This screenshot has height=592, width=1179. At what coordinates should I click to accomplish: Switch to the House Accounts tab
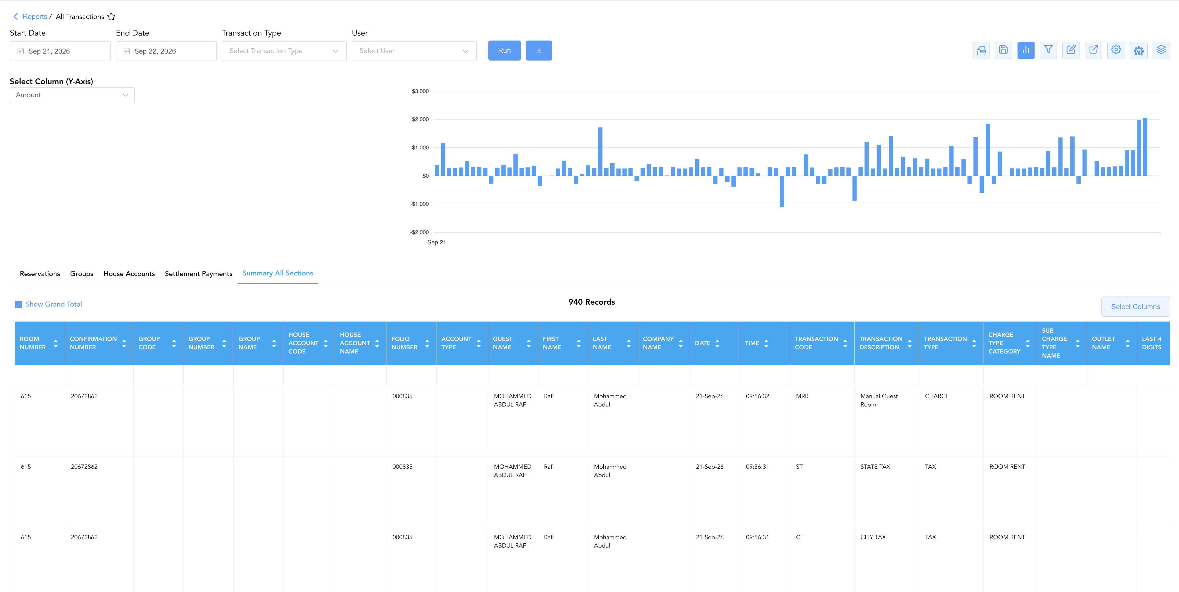click(x=129, y=274)
